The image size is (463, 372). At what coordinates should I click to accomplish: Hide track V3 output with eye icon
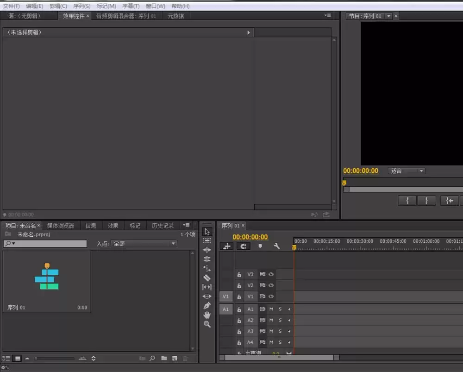pyautogui.click(x=271, y=274)
